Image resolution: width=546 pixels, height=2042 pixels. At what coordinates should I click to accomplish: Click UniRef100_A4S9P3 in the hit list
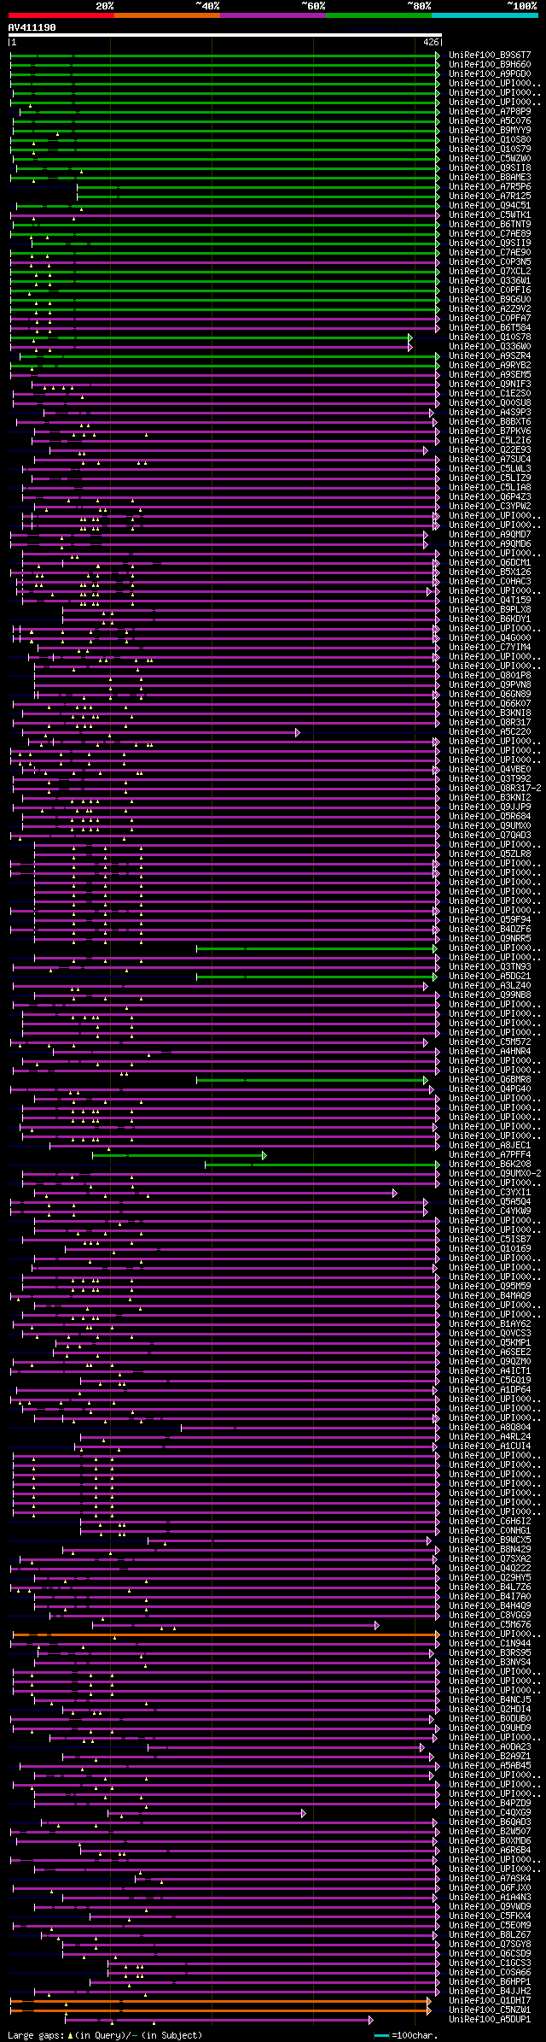tap(490, 412)
